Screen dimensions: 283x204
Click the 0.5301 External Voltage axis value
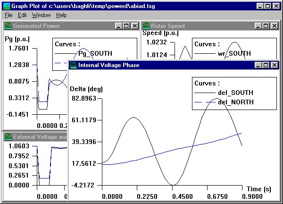(19, 166)
